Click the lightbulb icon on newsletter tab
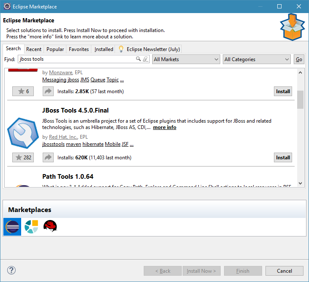The image size is (309, 282). point(121,49)
